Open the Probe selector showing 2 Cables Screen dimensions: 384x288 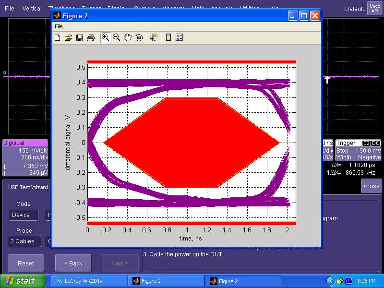click(24, 241)
